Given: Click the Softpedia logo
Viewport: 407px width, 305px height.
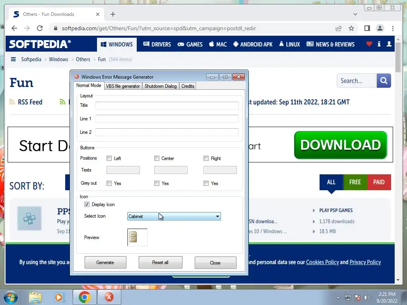Looking at the screenshot, I should (40, 44).
